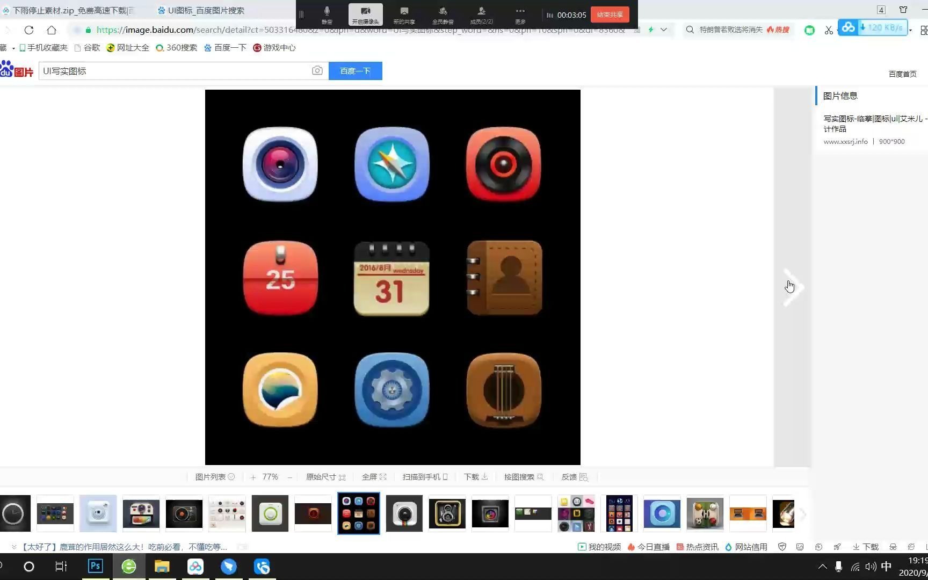The height and width of the screenshot is (580, 928).
Task: Click 下载 in the image toolbar
Action: click(x=476, y=477)
